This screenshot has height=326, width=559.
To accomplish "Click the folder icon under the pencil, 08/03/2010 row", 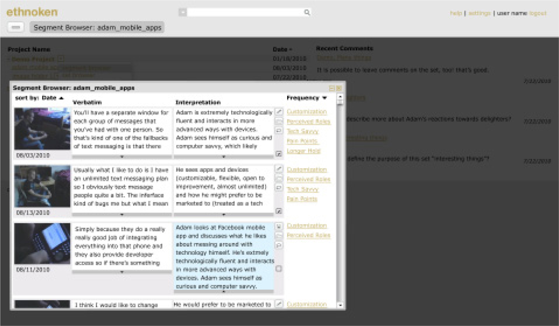I will click(279, 121).
